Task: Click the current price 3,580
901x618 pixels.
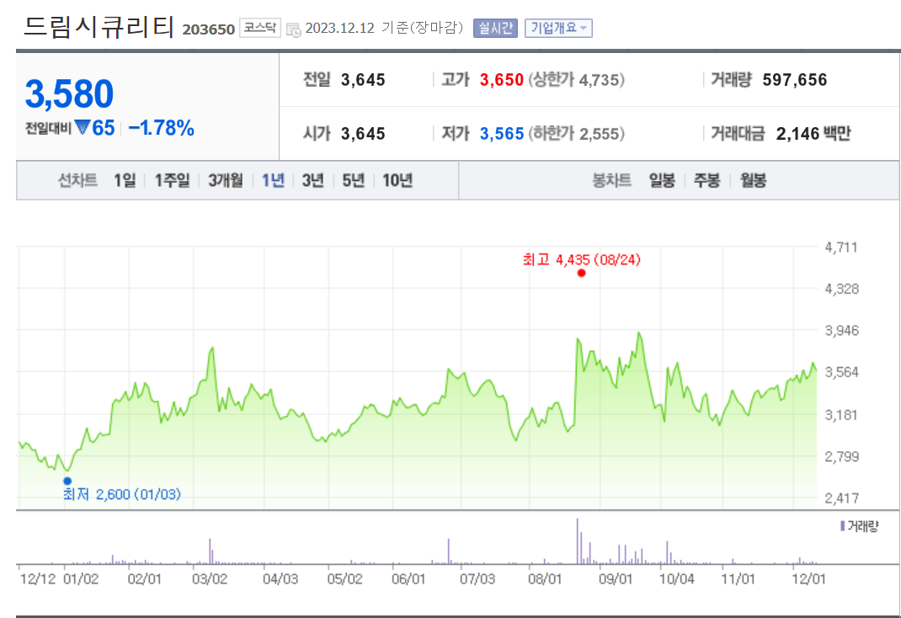Action: 70,93
